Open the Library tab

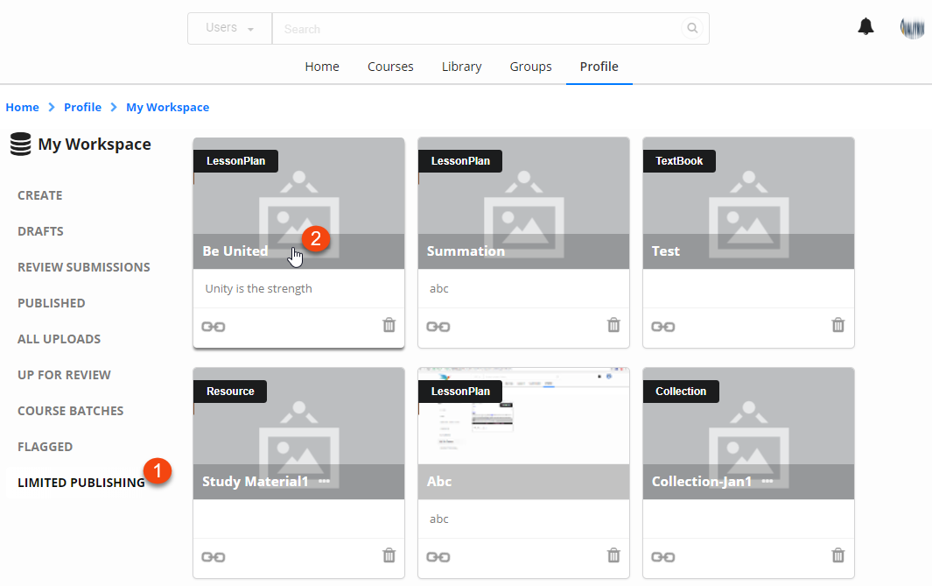click(x=461, y=67)
